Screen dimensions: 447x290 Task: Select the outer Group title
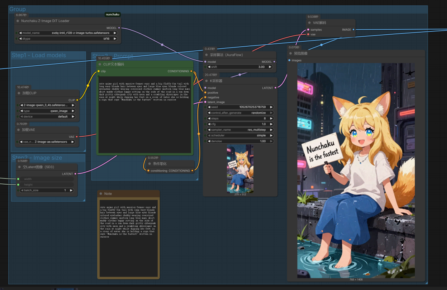pos(17,9)
